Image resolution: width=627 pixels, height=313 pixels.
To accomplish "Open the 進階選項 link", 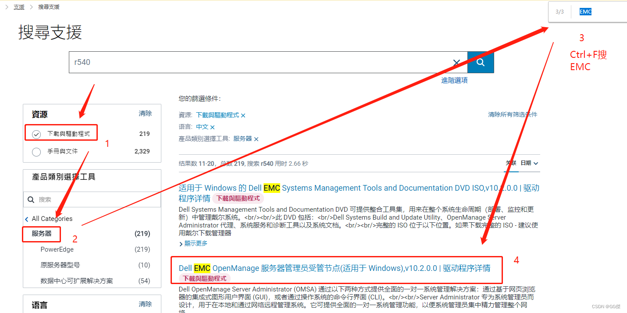I will [x=454, y=81].
